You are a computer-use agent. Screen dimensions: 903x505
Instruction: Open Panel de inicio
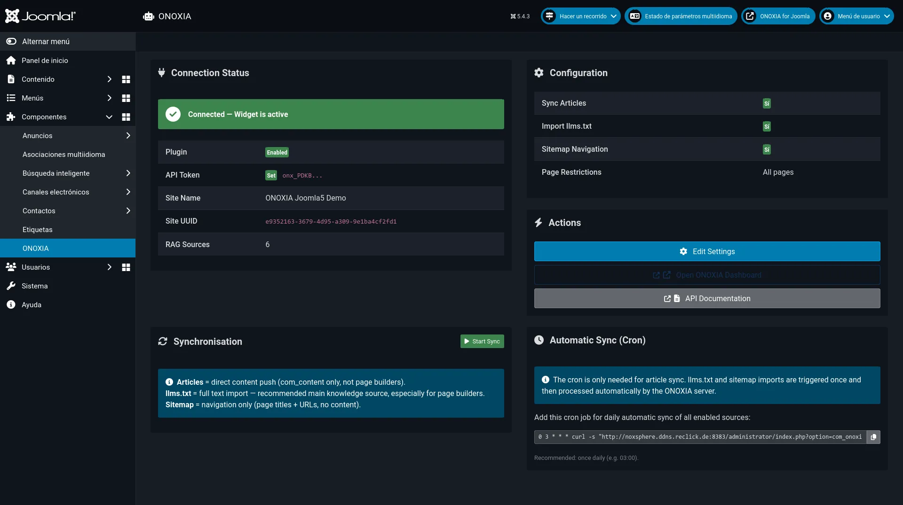pyautogui.click(x=45, y=60)
